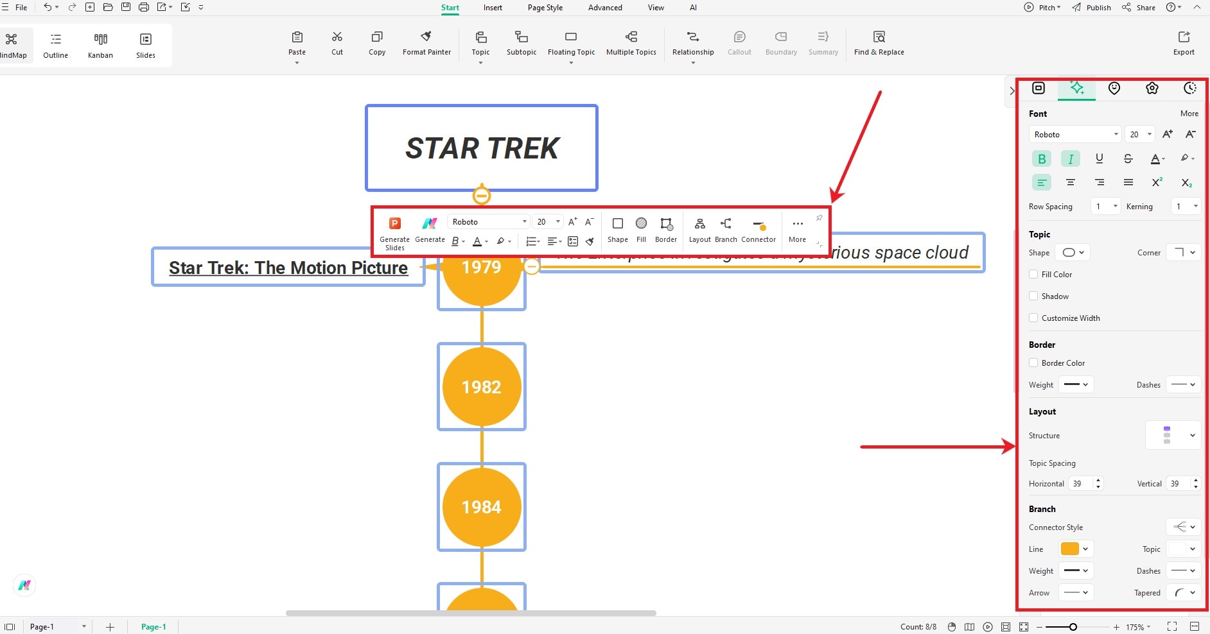Open the Topic Shape dropdown
The width and height of the screenshot is (1210, 634).
[1073, 252]
